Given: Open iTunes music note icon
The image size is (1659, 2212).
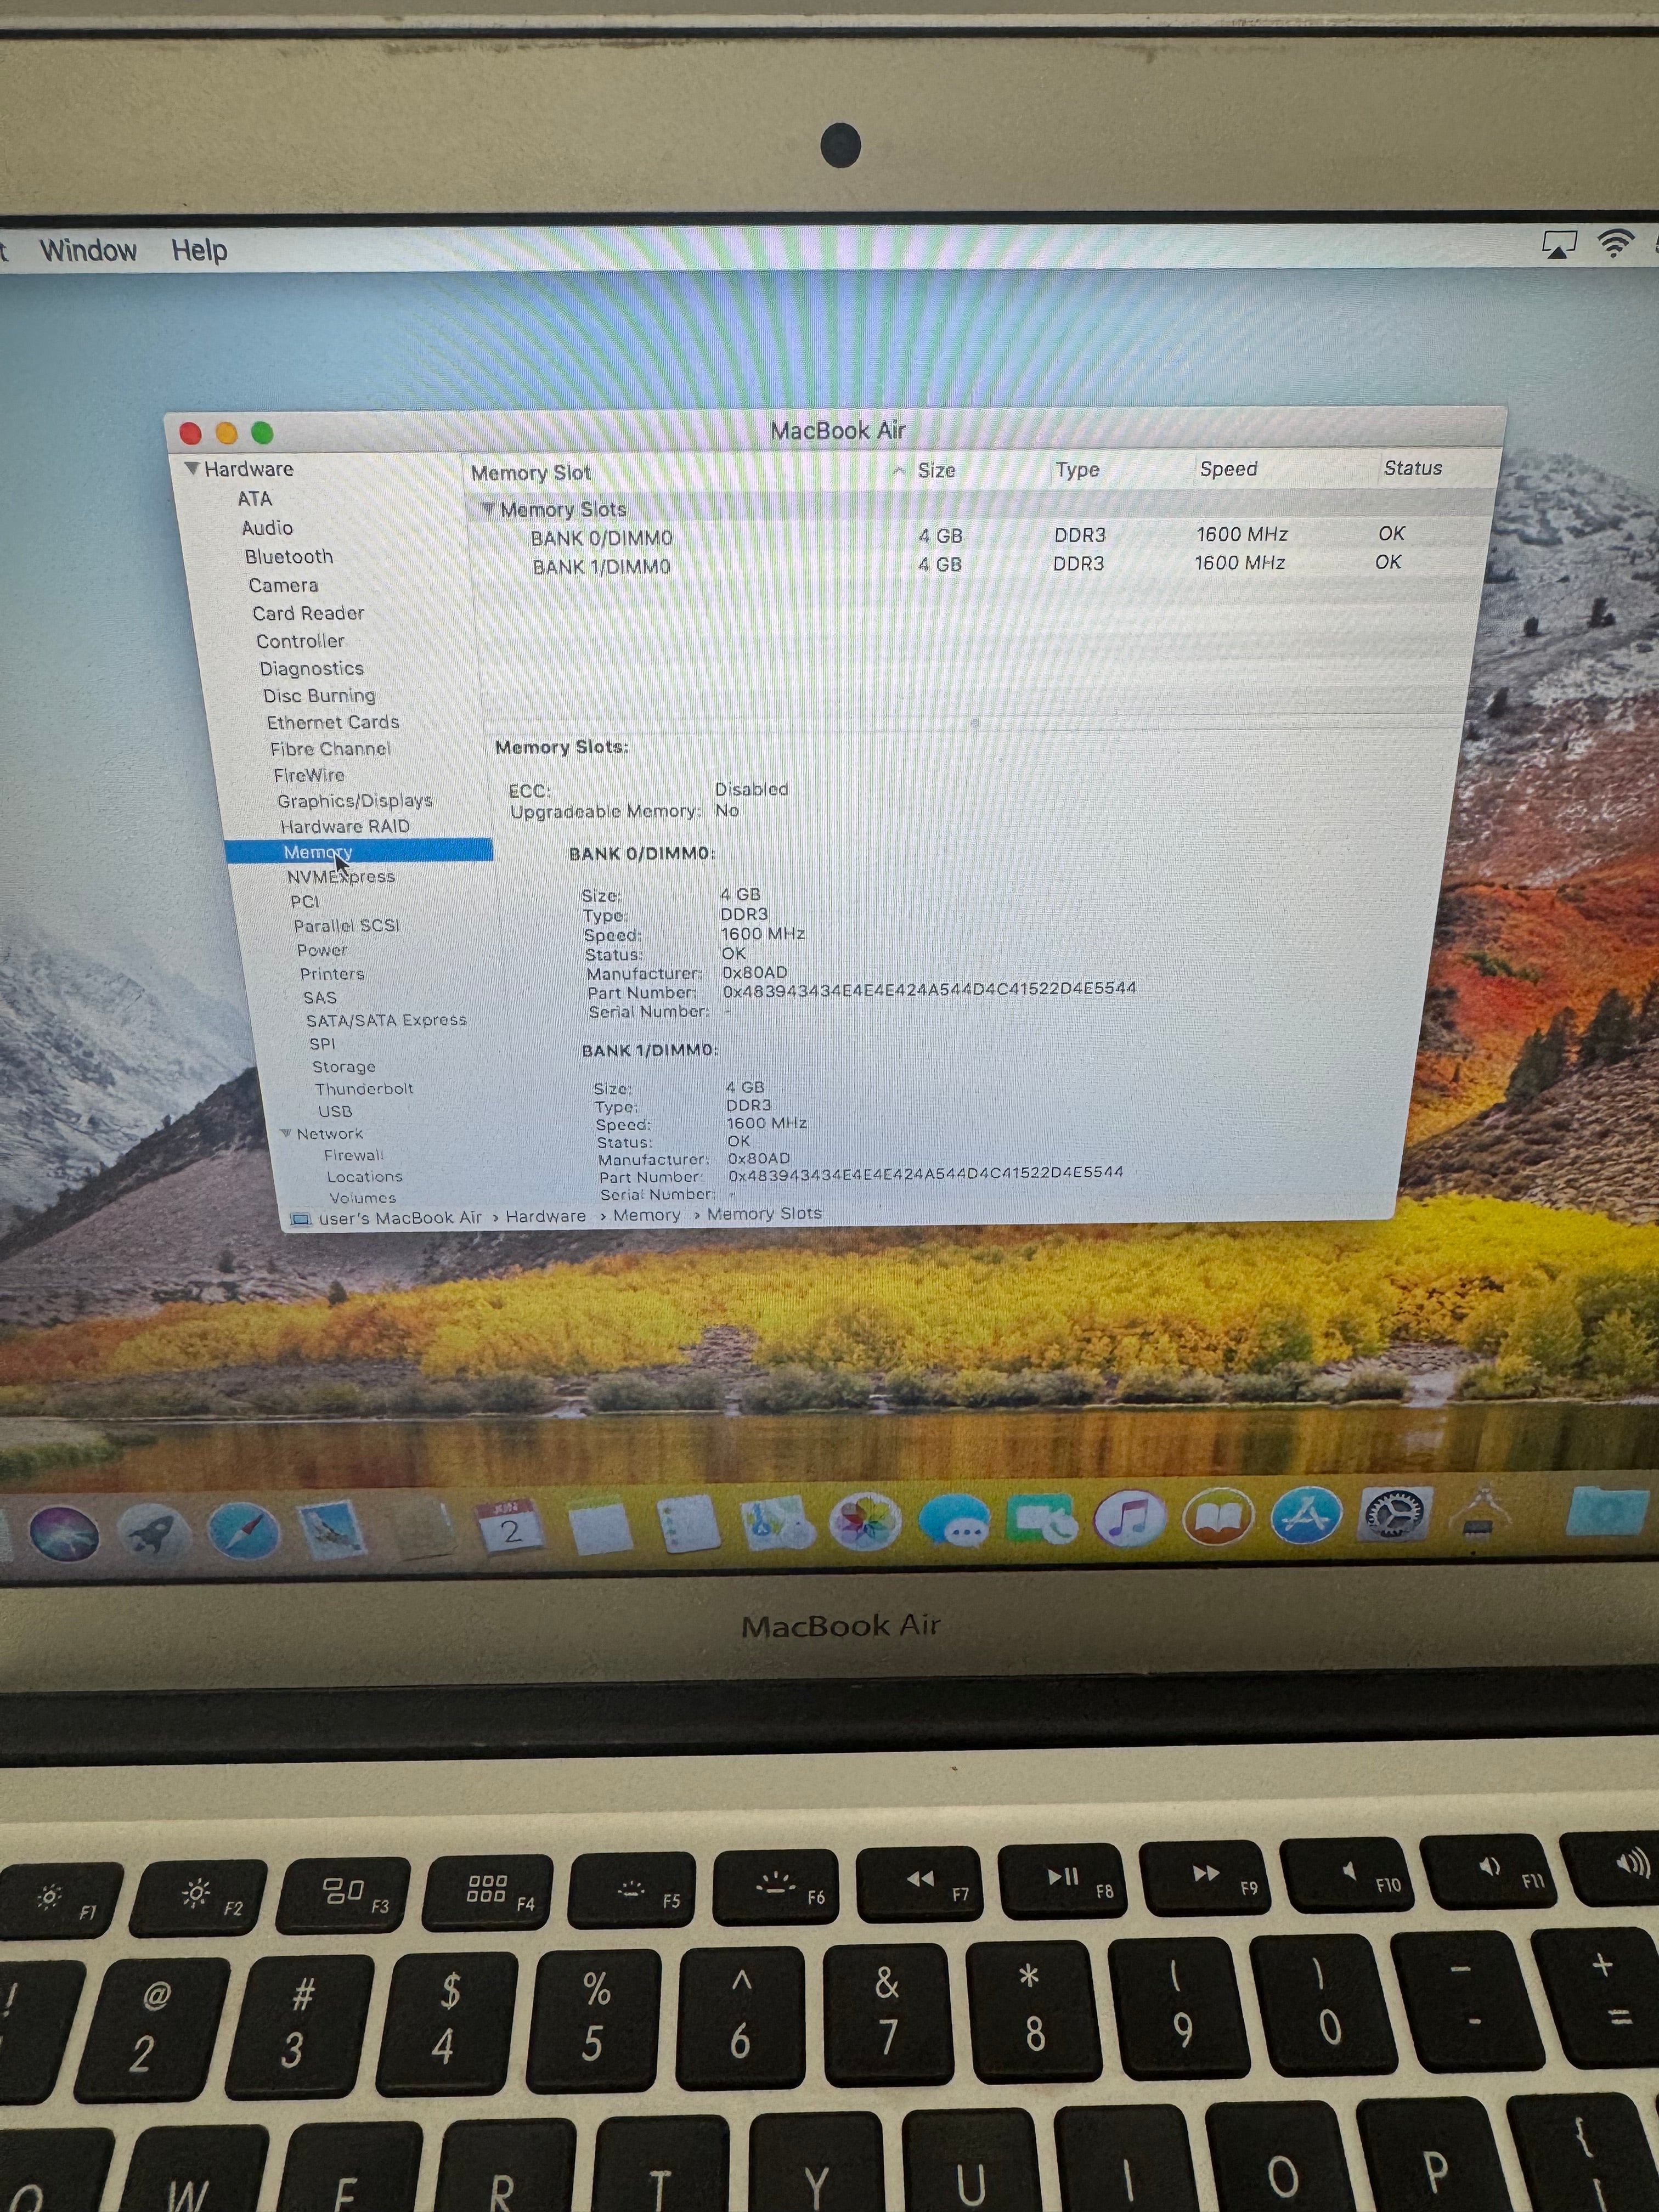Looking at the screenshot, I should 1129,1518.
